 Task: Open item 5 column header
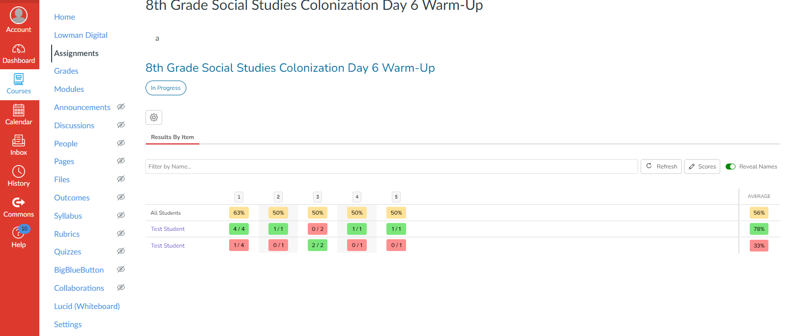pyautogui.click(x=396, y=196)
